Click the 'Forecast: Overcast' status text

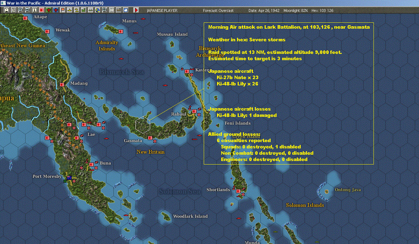coord(218,11)
